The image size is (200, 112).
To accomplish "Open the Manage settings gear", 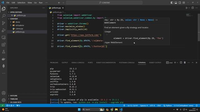I will [x=3, y=100].
